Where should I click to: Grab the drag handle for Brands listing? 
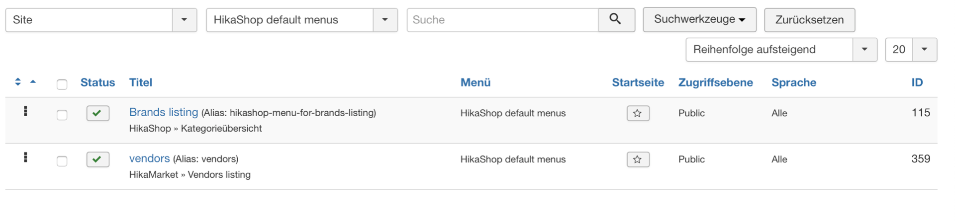pyautogui.click(x=25, y=112)
